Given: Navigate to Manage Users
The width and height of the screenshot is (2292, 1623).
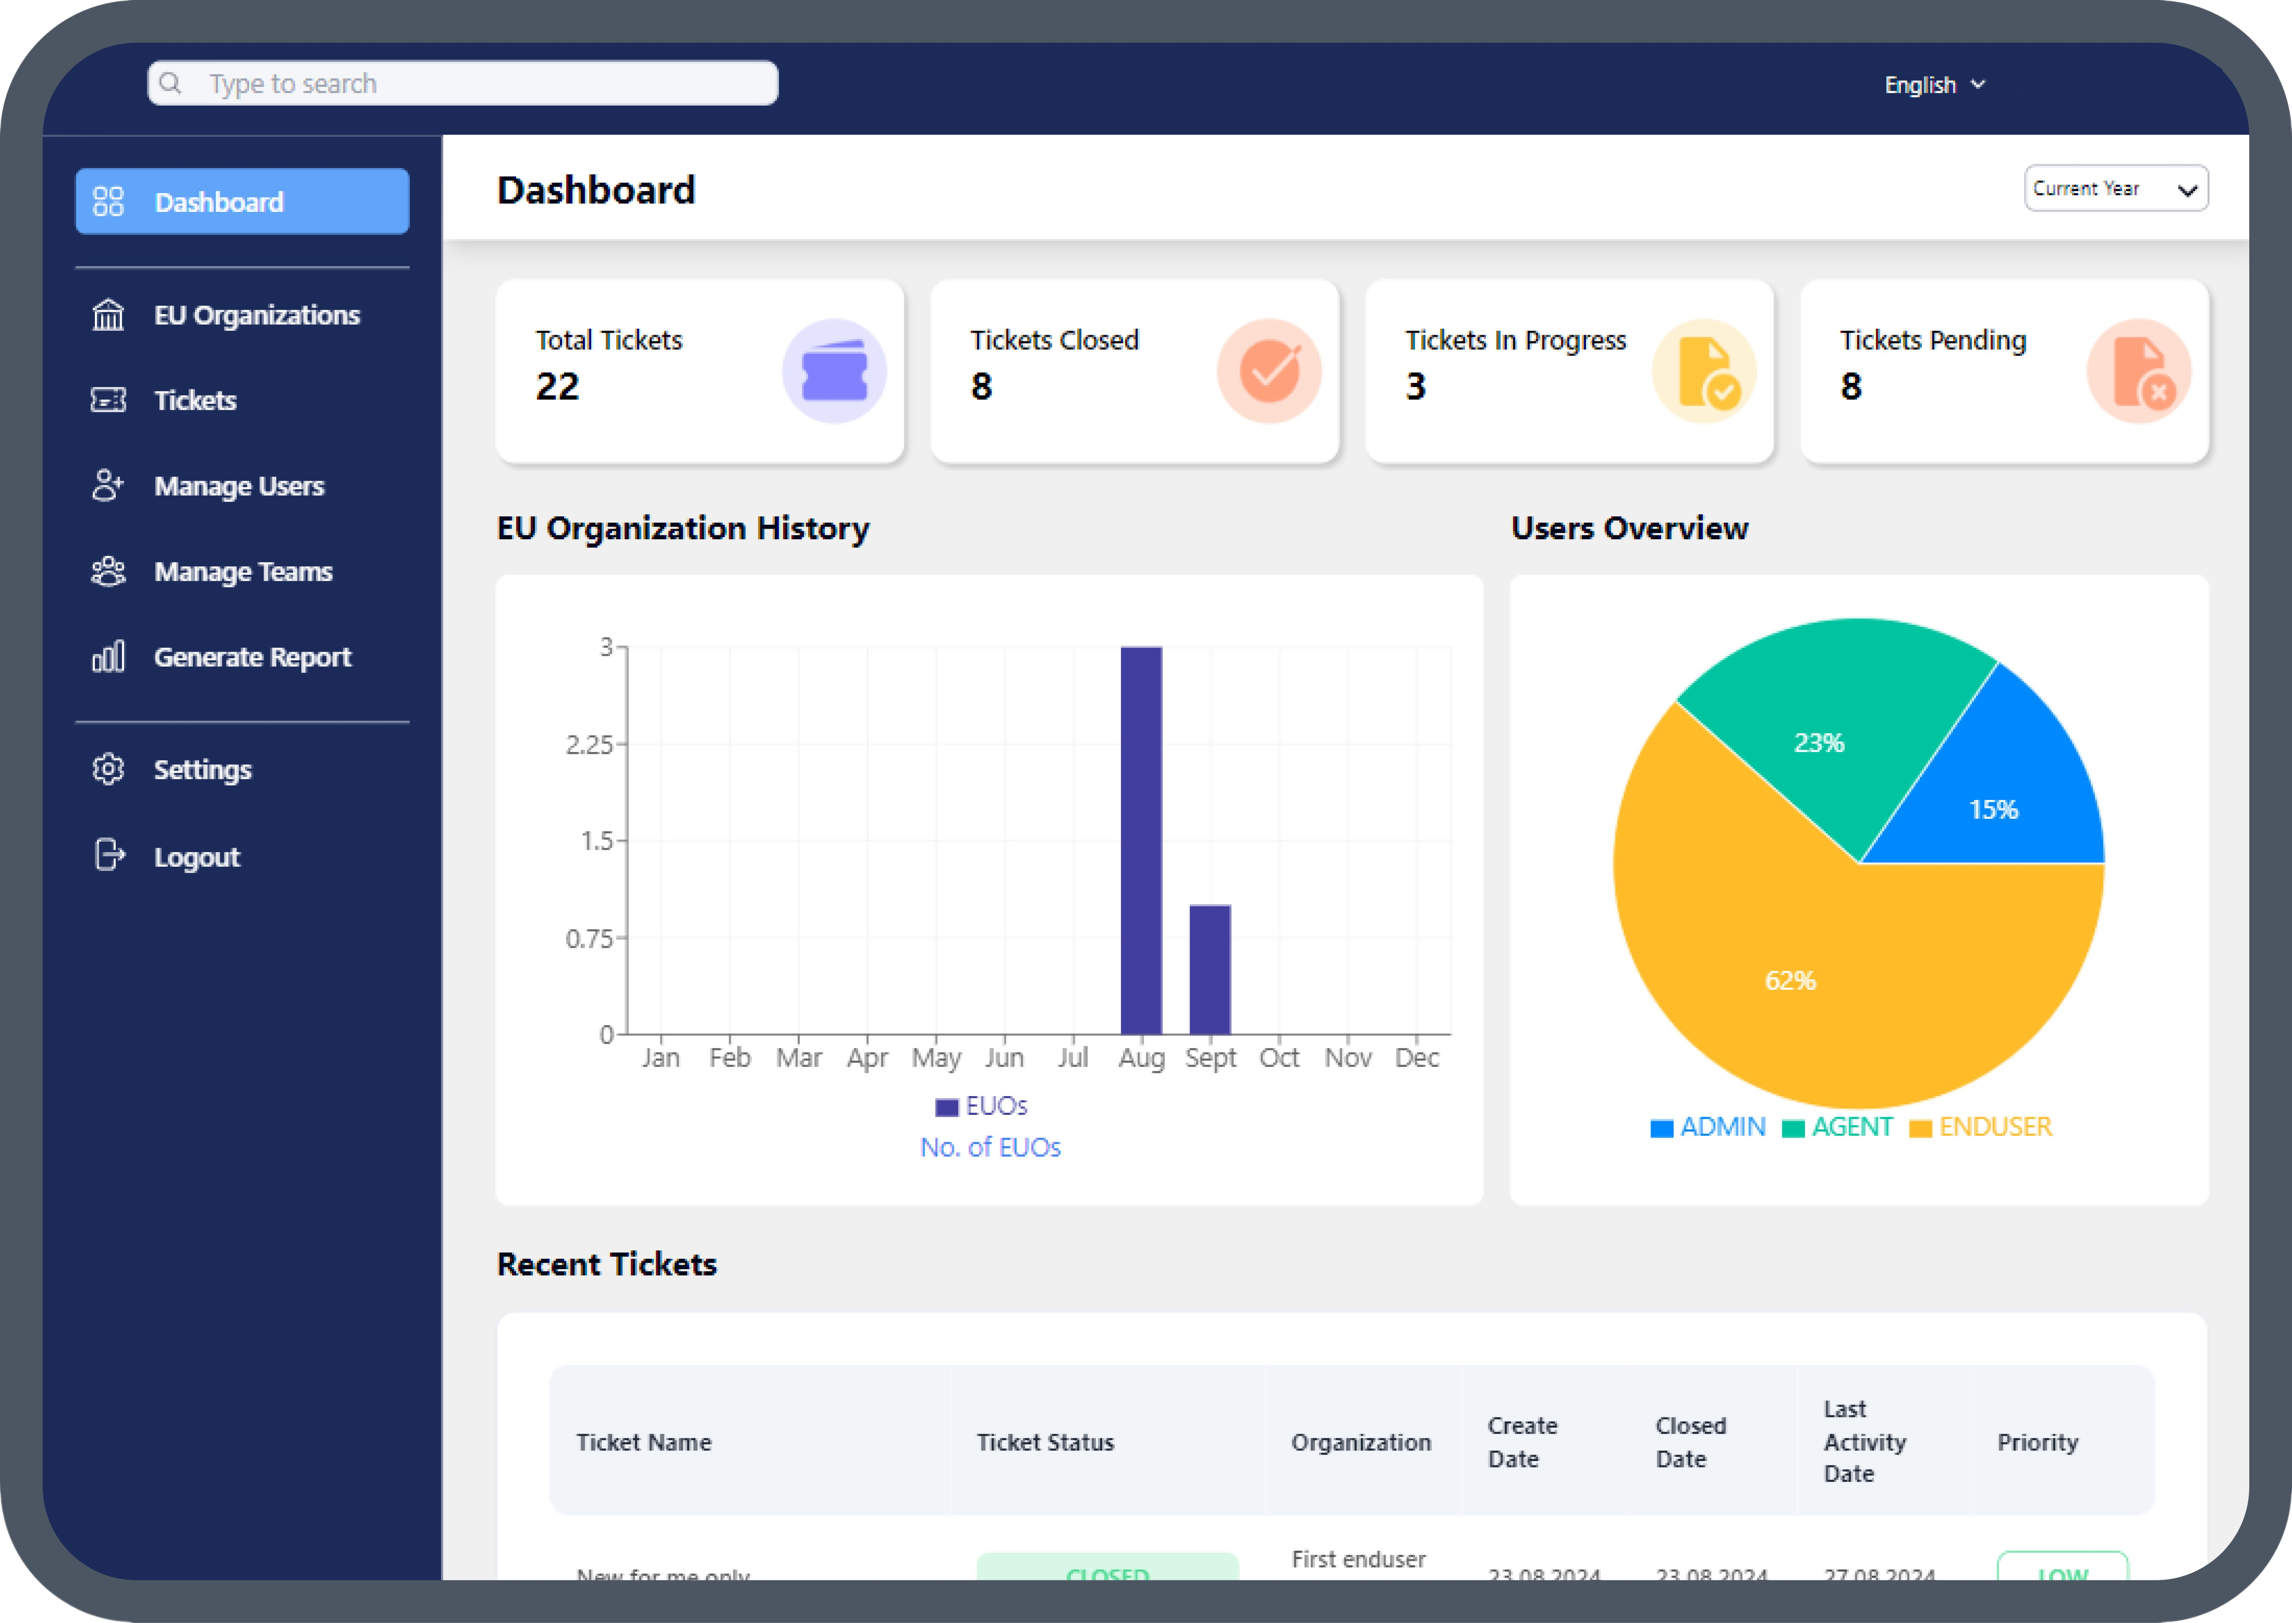Looking at the screenshot, I should [x=242, y=486].
